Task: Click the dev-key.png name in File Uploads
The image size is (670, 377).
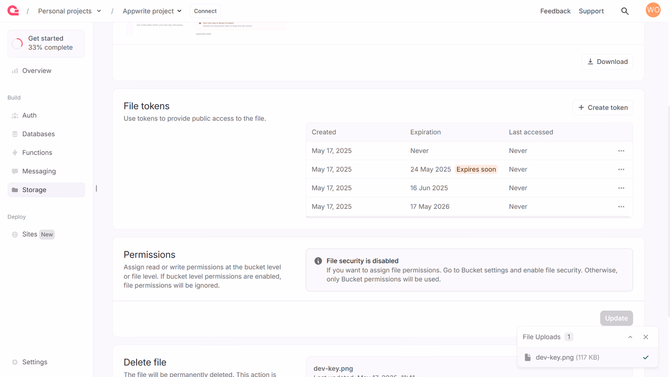Action: click(554, 358)
